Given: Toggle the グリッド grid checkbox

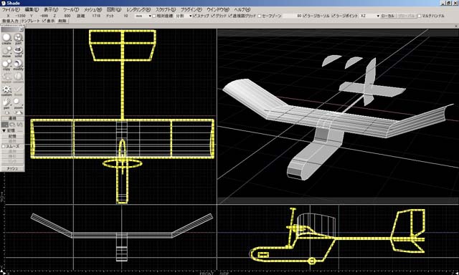Looking at the screenshot, I should tap(213, 16).
